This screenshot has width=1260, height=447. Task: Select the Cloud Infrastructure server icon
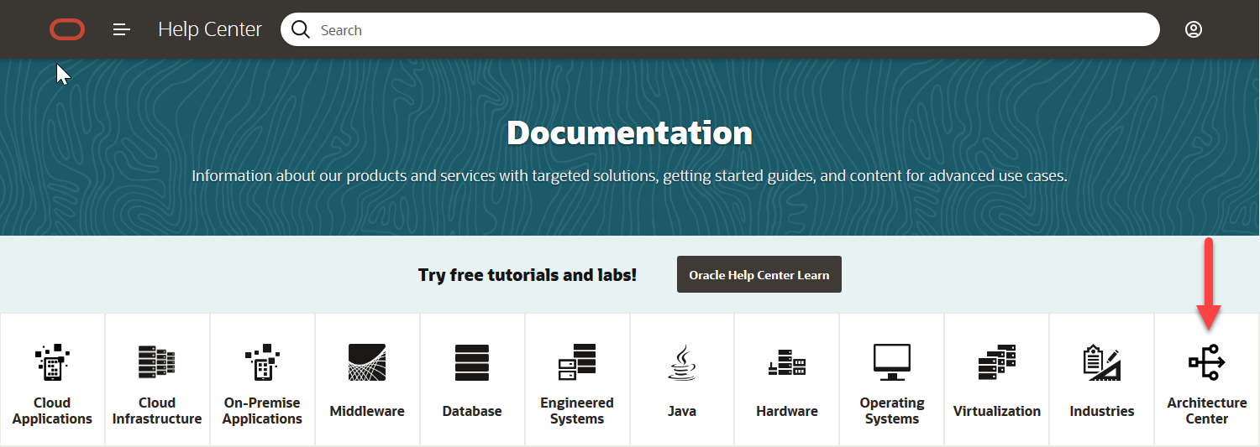[x=157, y=362]
